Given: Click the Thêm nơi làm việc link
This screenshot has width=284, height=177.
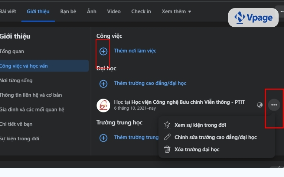Looking at the screenshot, I should click(x=135, y=51).
